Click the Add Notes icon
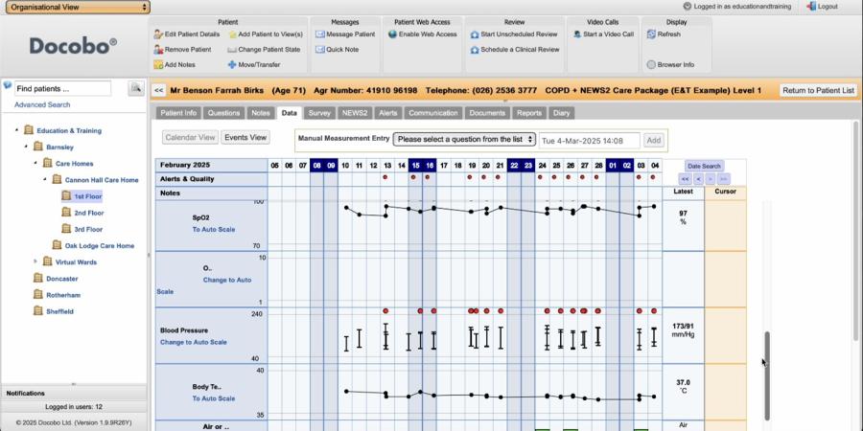Viewport: 863px width, 431px height. (x=158, y=65)
